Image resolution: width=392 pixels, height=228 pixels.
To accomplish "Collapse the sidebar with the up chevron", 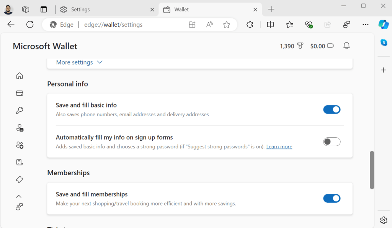I will coord(19,196).
